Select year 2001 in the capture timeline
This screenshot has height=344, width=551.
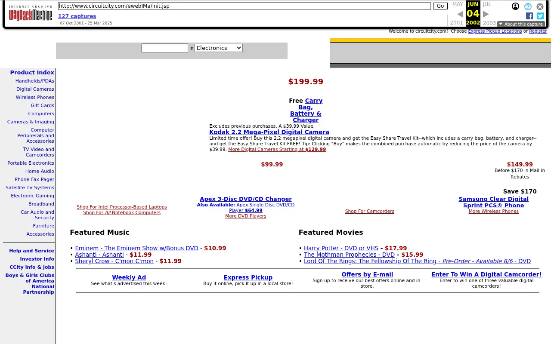click(456, 23)
